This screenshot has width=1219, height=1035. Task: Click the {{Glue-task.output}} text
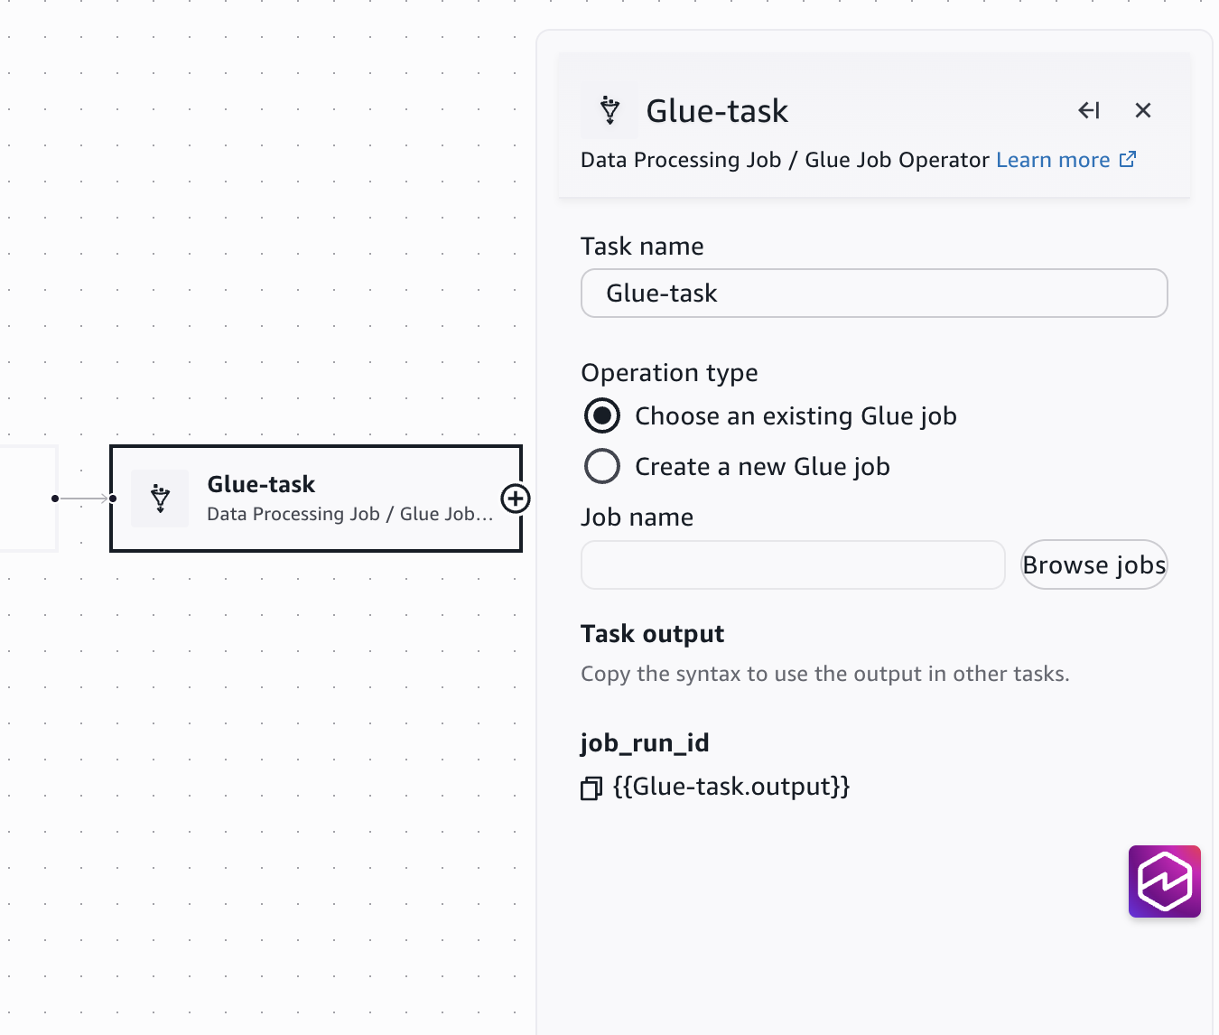point(731,787)
